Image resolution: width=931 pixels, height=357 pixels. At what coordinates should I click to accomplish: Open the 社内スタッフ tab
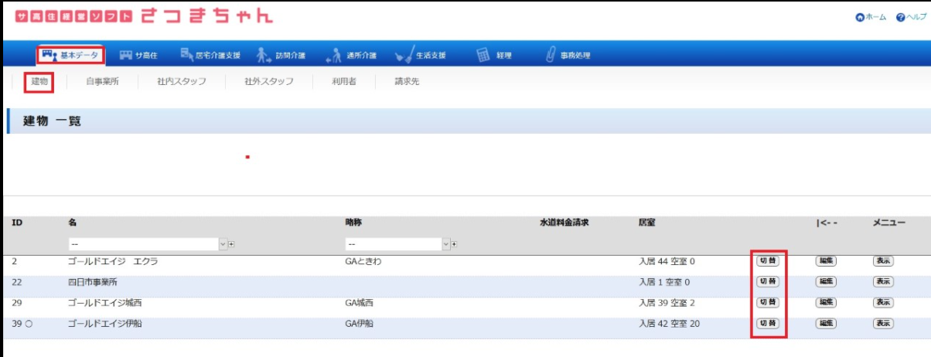tap(182, 81)
